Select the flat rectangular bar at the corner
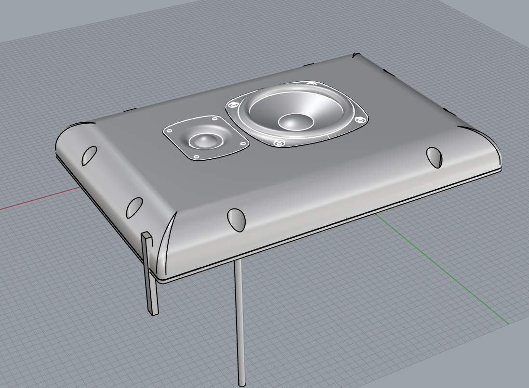This screenshot has height=388, width=529. [x=149, y=274]
